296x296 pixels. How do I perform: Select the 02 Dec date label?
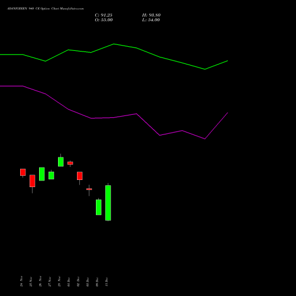[x=78, y=282]
